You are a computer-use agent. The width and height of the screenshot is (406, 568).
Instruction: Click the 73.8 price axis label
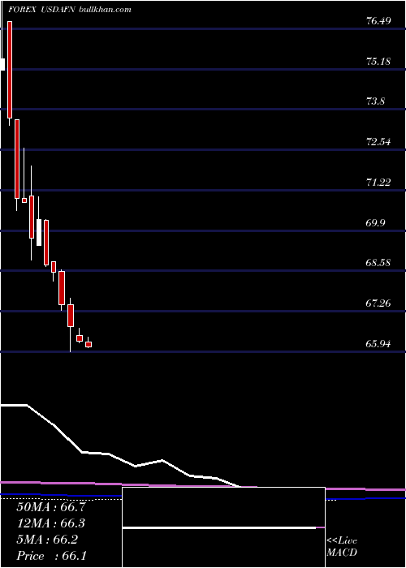tap(375, 101)
